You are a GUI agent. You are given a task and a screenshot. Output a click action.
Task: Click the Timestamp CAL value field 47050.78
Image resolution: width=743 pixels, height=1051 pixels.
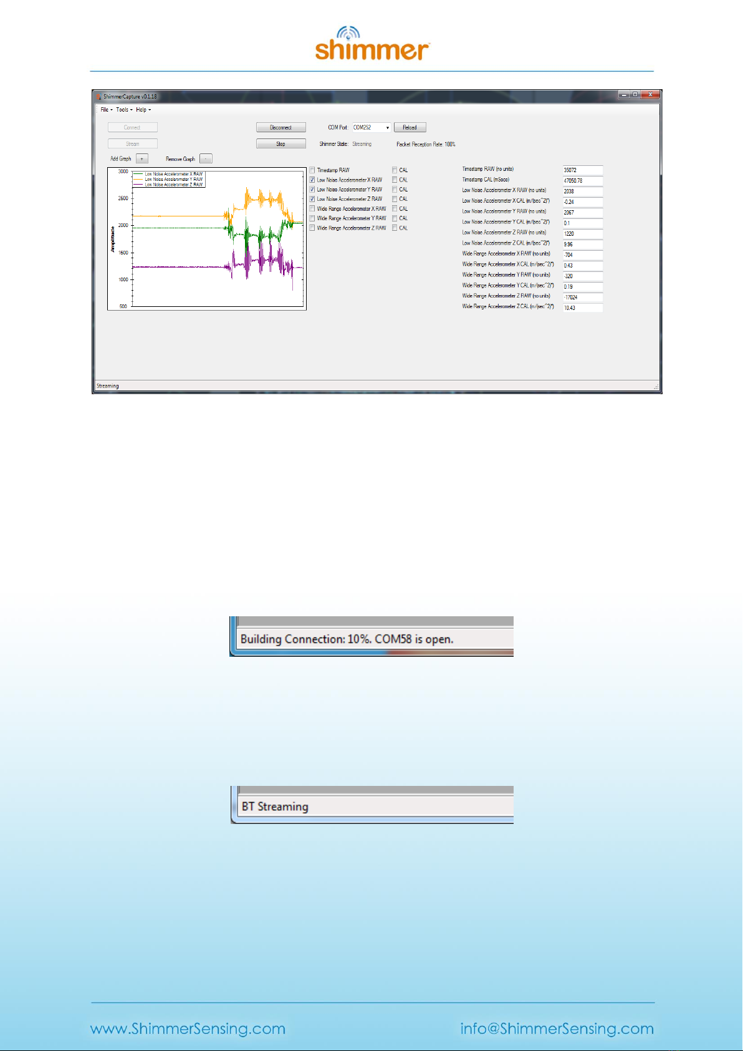pos(583,181)
